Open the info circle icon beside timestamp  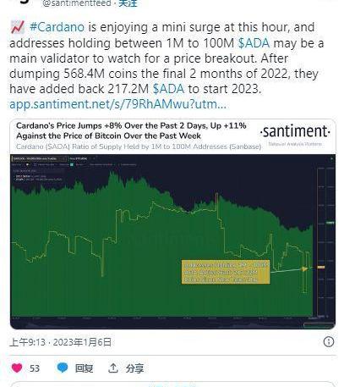[329, 342]
